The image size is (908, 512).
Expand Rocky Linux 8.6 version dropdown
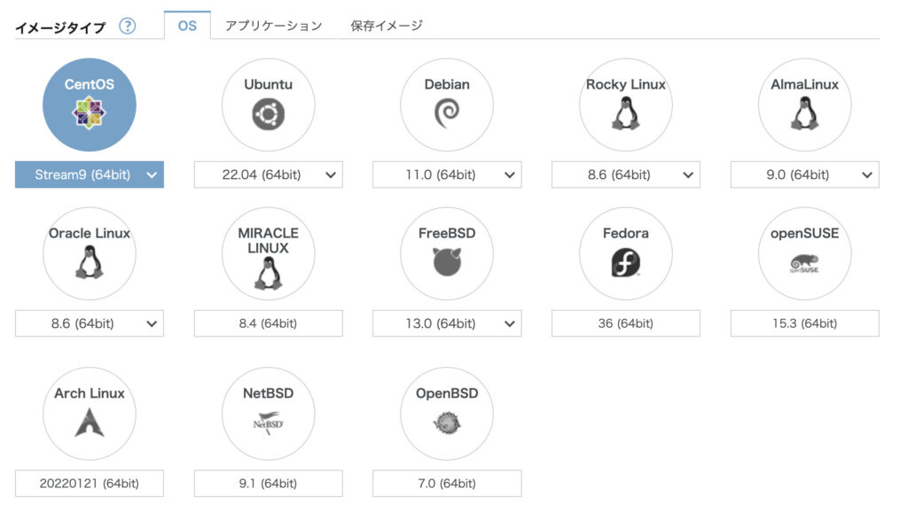tap(625, 175)
